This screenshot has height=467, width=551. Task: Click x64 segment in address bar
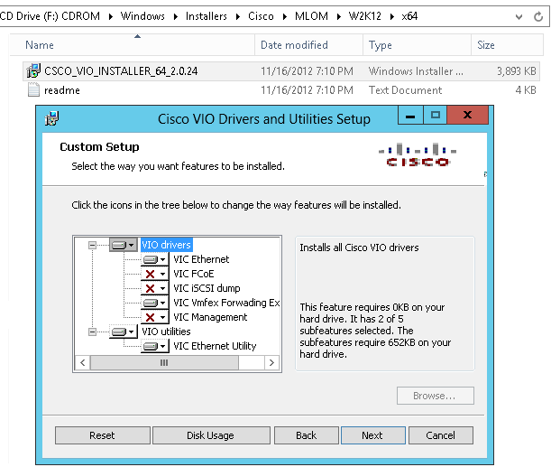click(x=409, y=16)
